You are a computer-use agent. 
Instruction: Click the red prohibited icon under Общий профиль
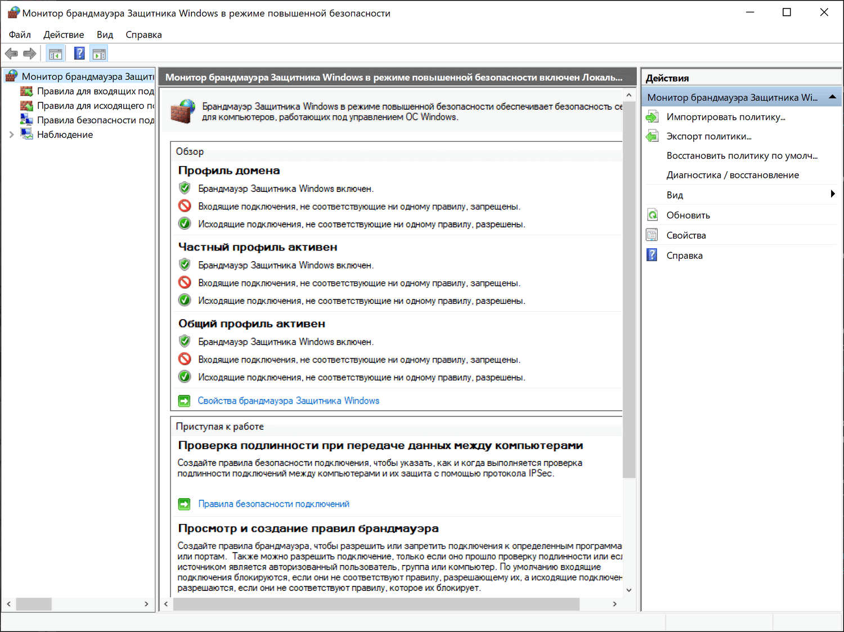(x=185, y=359)
